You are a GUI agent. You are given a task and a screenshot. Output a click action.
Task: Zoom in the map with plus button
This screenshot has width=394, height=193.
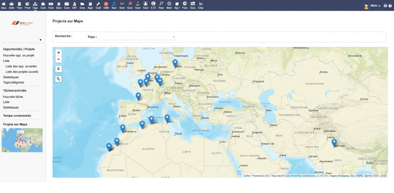click(58, 53)
